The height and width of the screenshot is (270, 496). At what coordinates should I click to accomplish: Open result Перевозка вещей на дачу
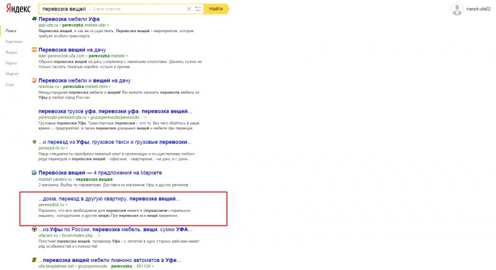pos(72,50)
